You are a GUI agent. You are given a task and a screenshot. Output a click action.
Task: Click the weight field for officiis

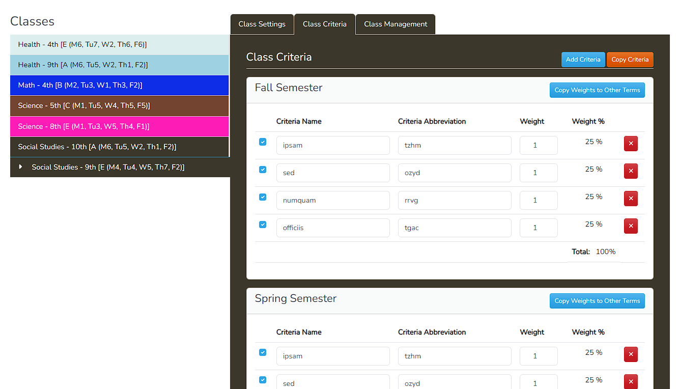click(x=538, y=228)
